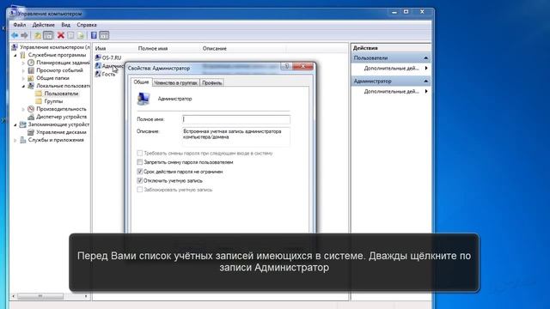Click the Export list toolbar icon
The image size is (550, 309).
point(80,35)
